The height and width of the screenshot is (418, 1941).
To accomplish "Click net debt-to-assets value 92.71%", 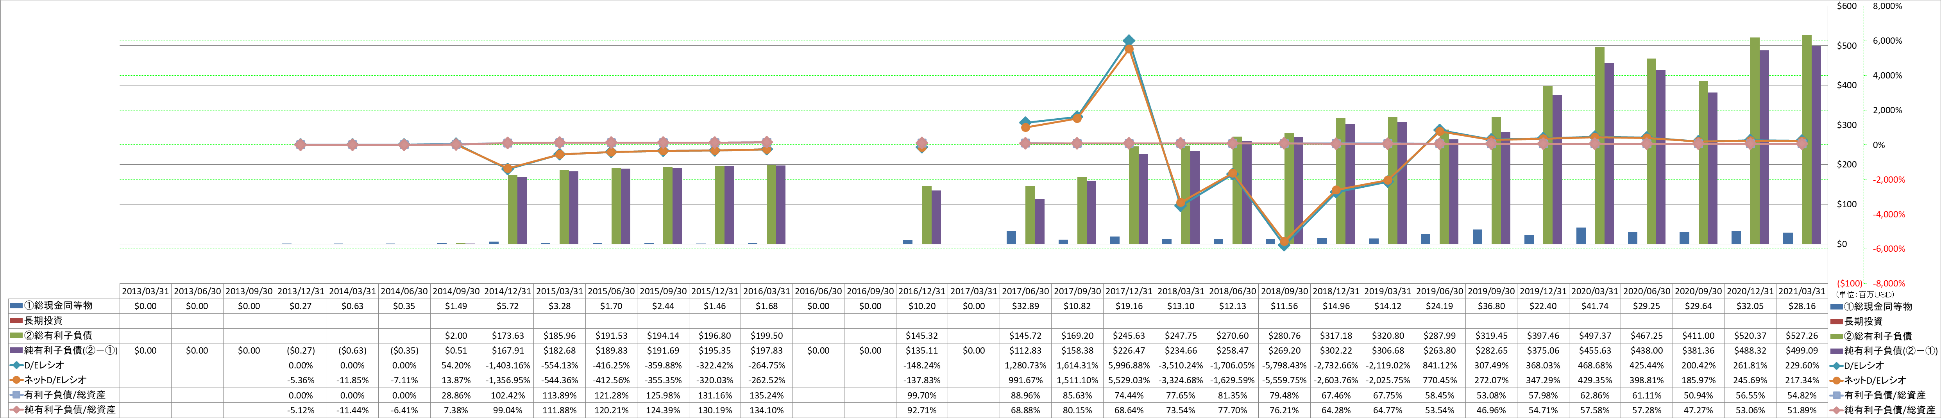I will [922, 411].
